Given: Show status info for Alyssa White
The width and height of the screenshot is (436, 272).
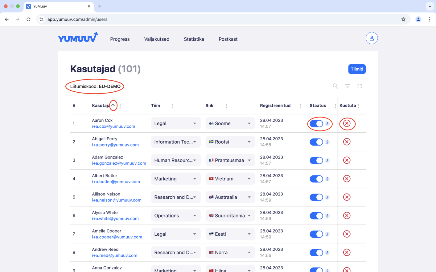Looking at the screenshot, I should pyautogui.click(x=327, y=216).
